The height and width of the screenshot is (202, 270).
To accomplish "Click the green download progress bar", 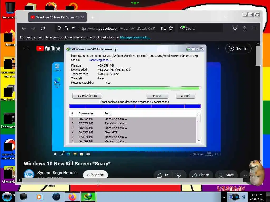I will click(135, 88).
